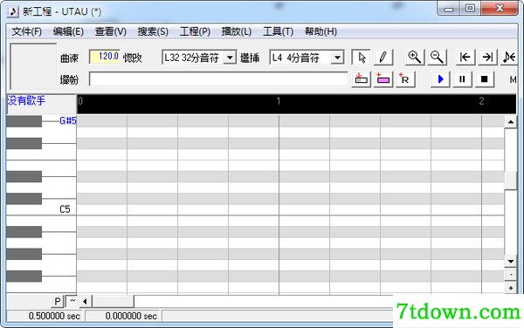Open the 查看(V) menu
Viewport: 524px width, 328px height.
[x=111, y=31]
